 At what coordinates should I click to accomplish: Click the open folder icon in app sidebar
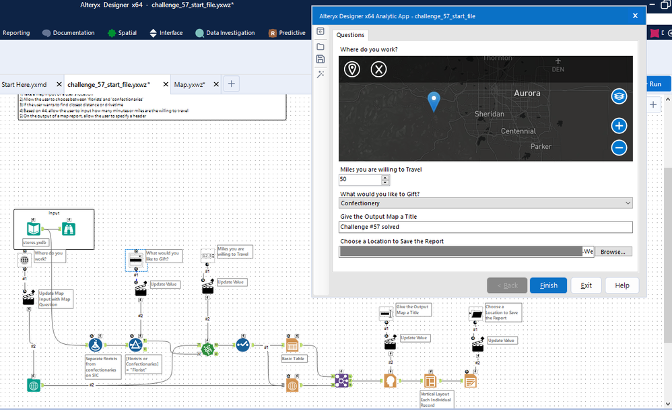point(320,46)
